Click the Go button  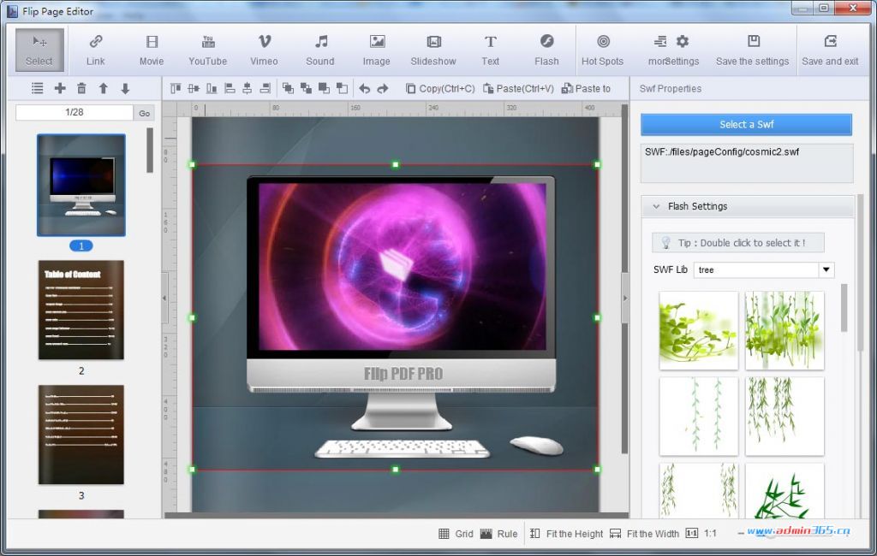pos(144,113)
